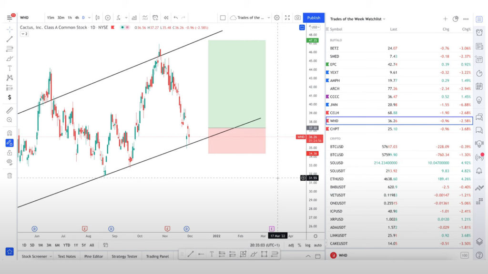The image size is (488, 274).
Task: Set chart range to YTD
Action: click(67, 245)
